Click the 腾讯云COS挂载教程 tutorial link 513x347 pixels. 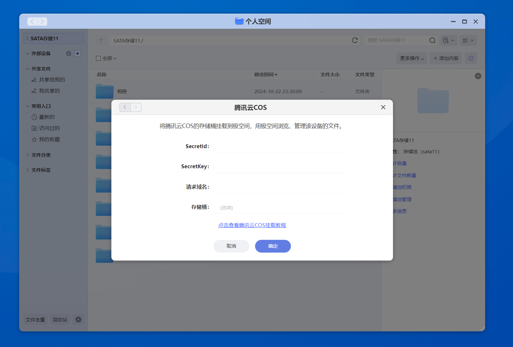tap(252, 225)
